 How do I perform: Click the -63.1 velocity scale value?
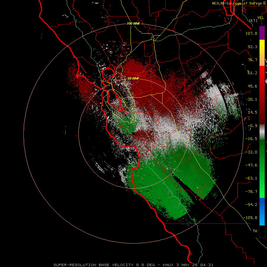[251, 178]
